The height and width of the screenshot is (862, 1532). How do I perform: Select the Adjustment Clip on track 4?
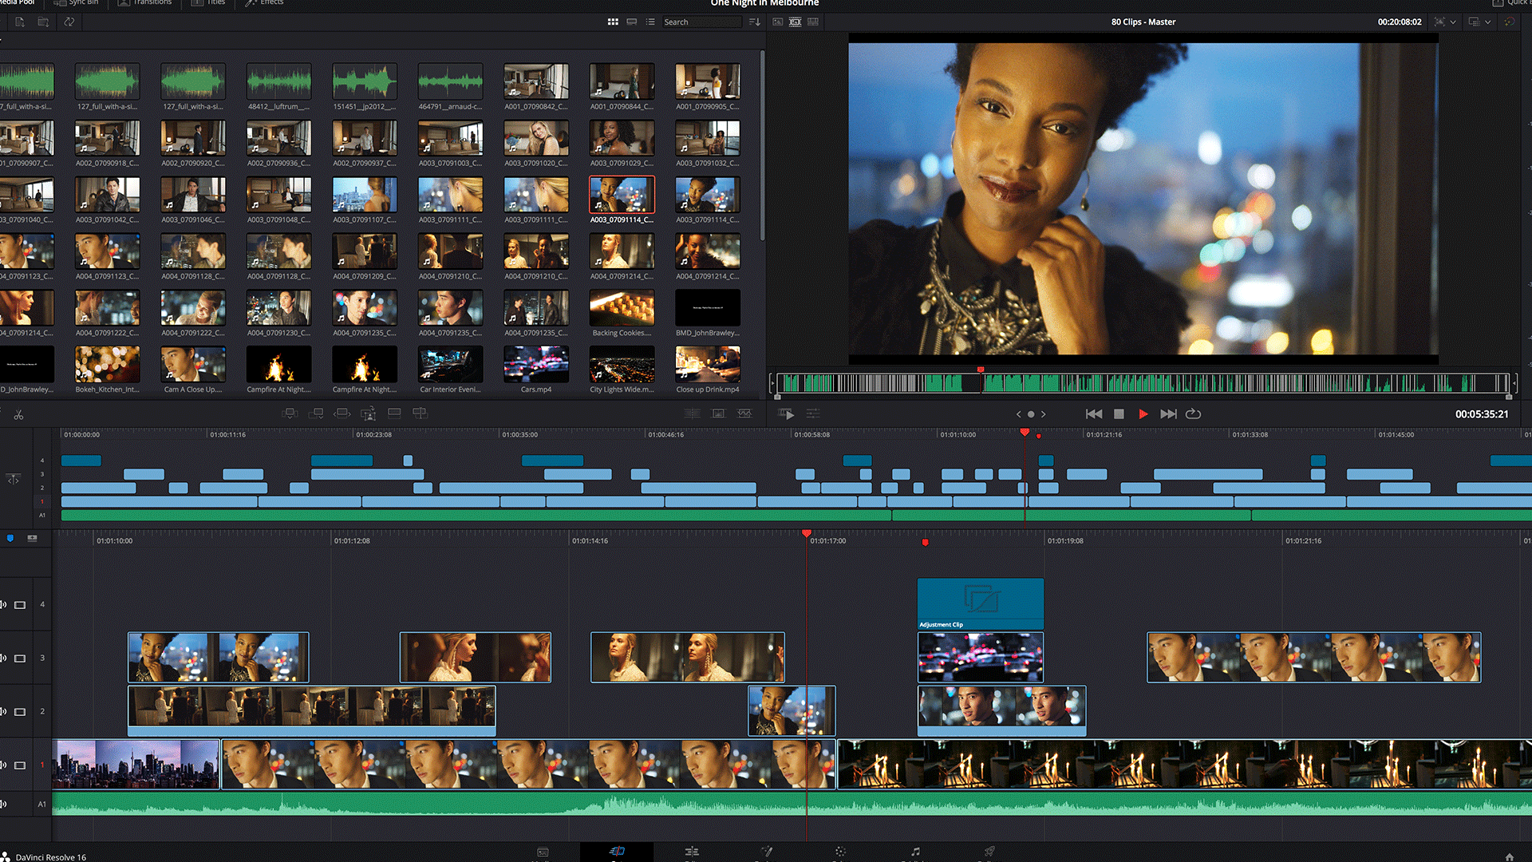click(x=981, y=604)
